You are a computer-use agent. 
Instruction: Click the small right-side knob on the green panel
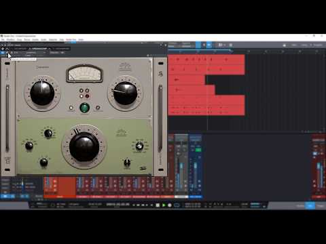pyautogui.click(x=139, y=146)
